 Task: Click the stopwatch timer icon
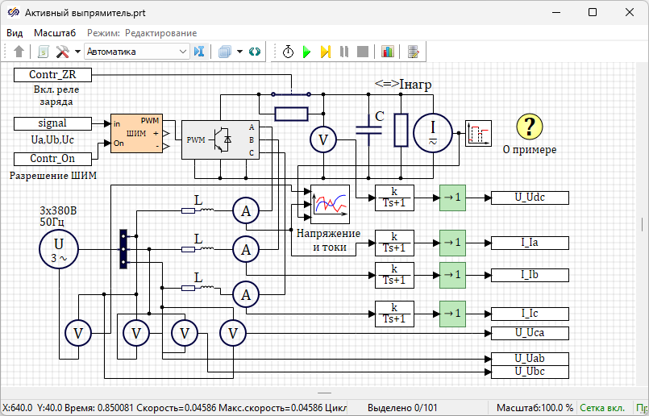pos(288,52)
